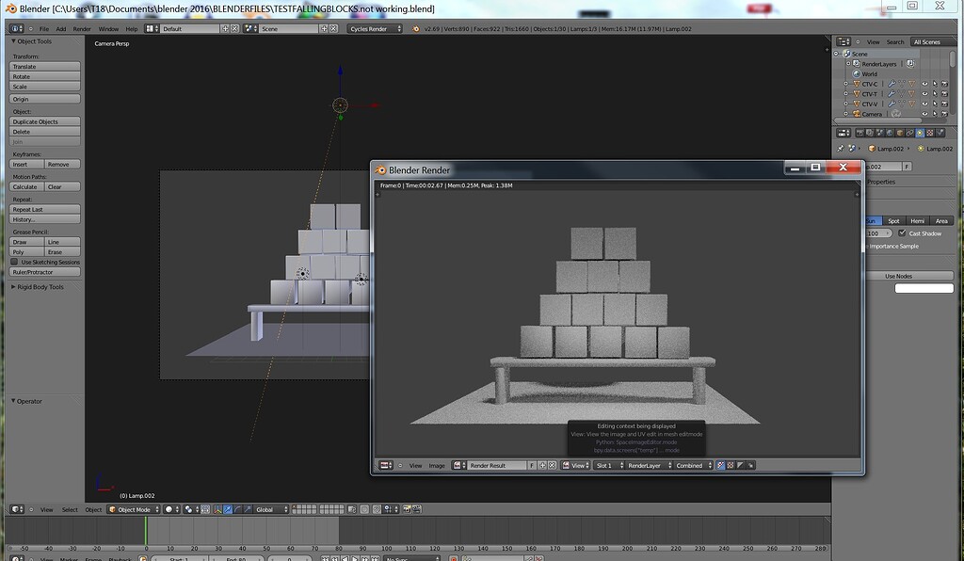Viewport: 964px width, 561px height.
Task: Open the Render menu
Action: pyautogui.click(x=82, y=29)
